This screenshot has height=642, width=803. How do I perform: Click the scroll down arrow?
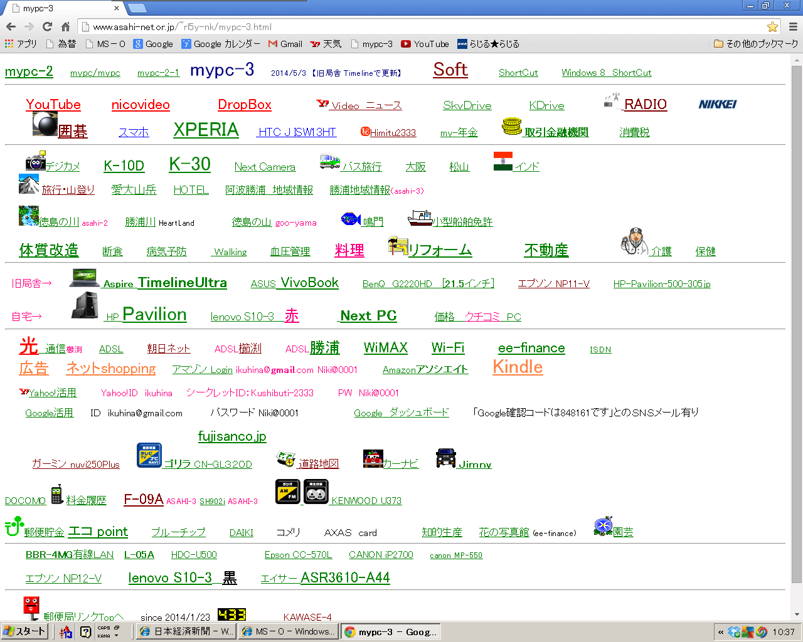(797, 615)
